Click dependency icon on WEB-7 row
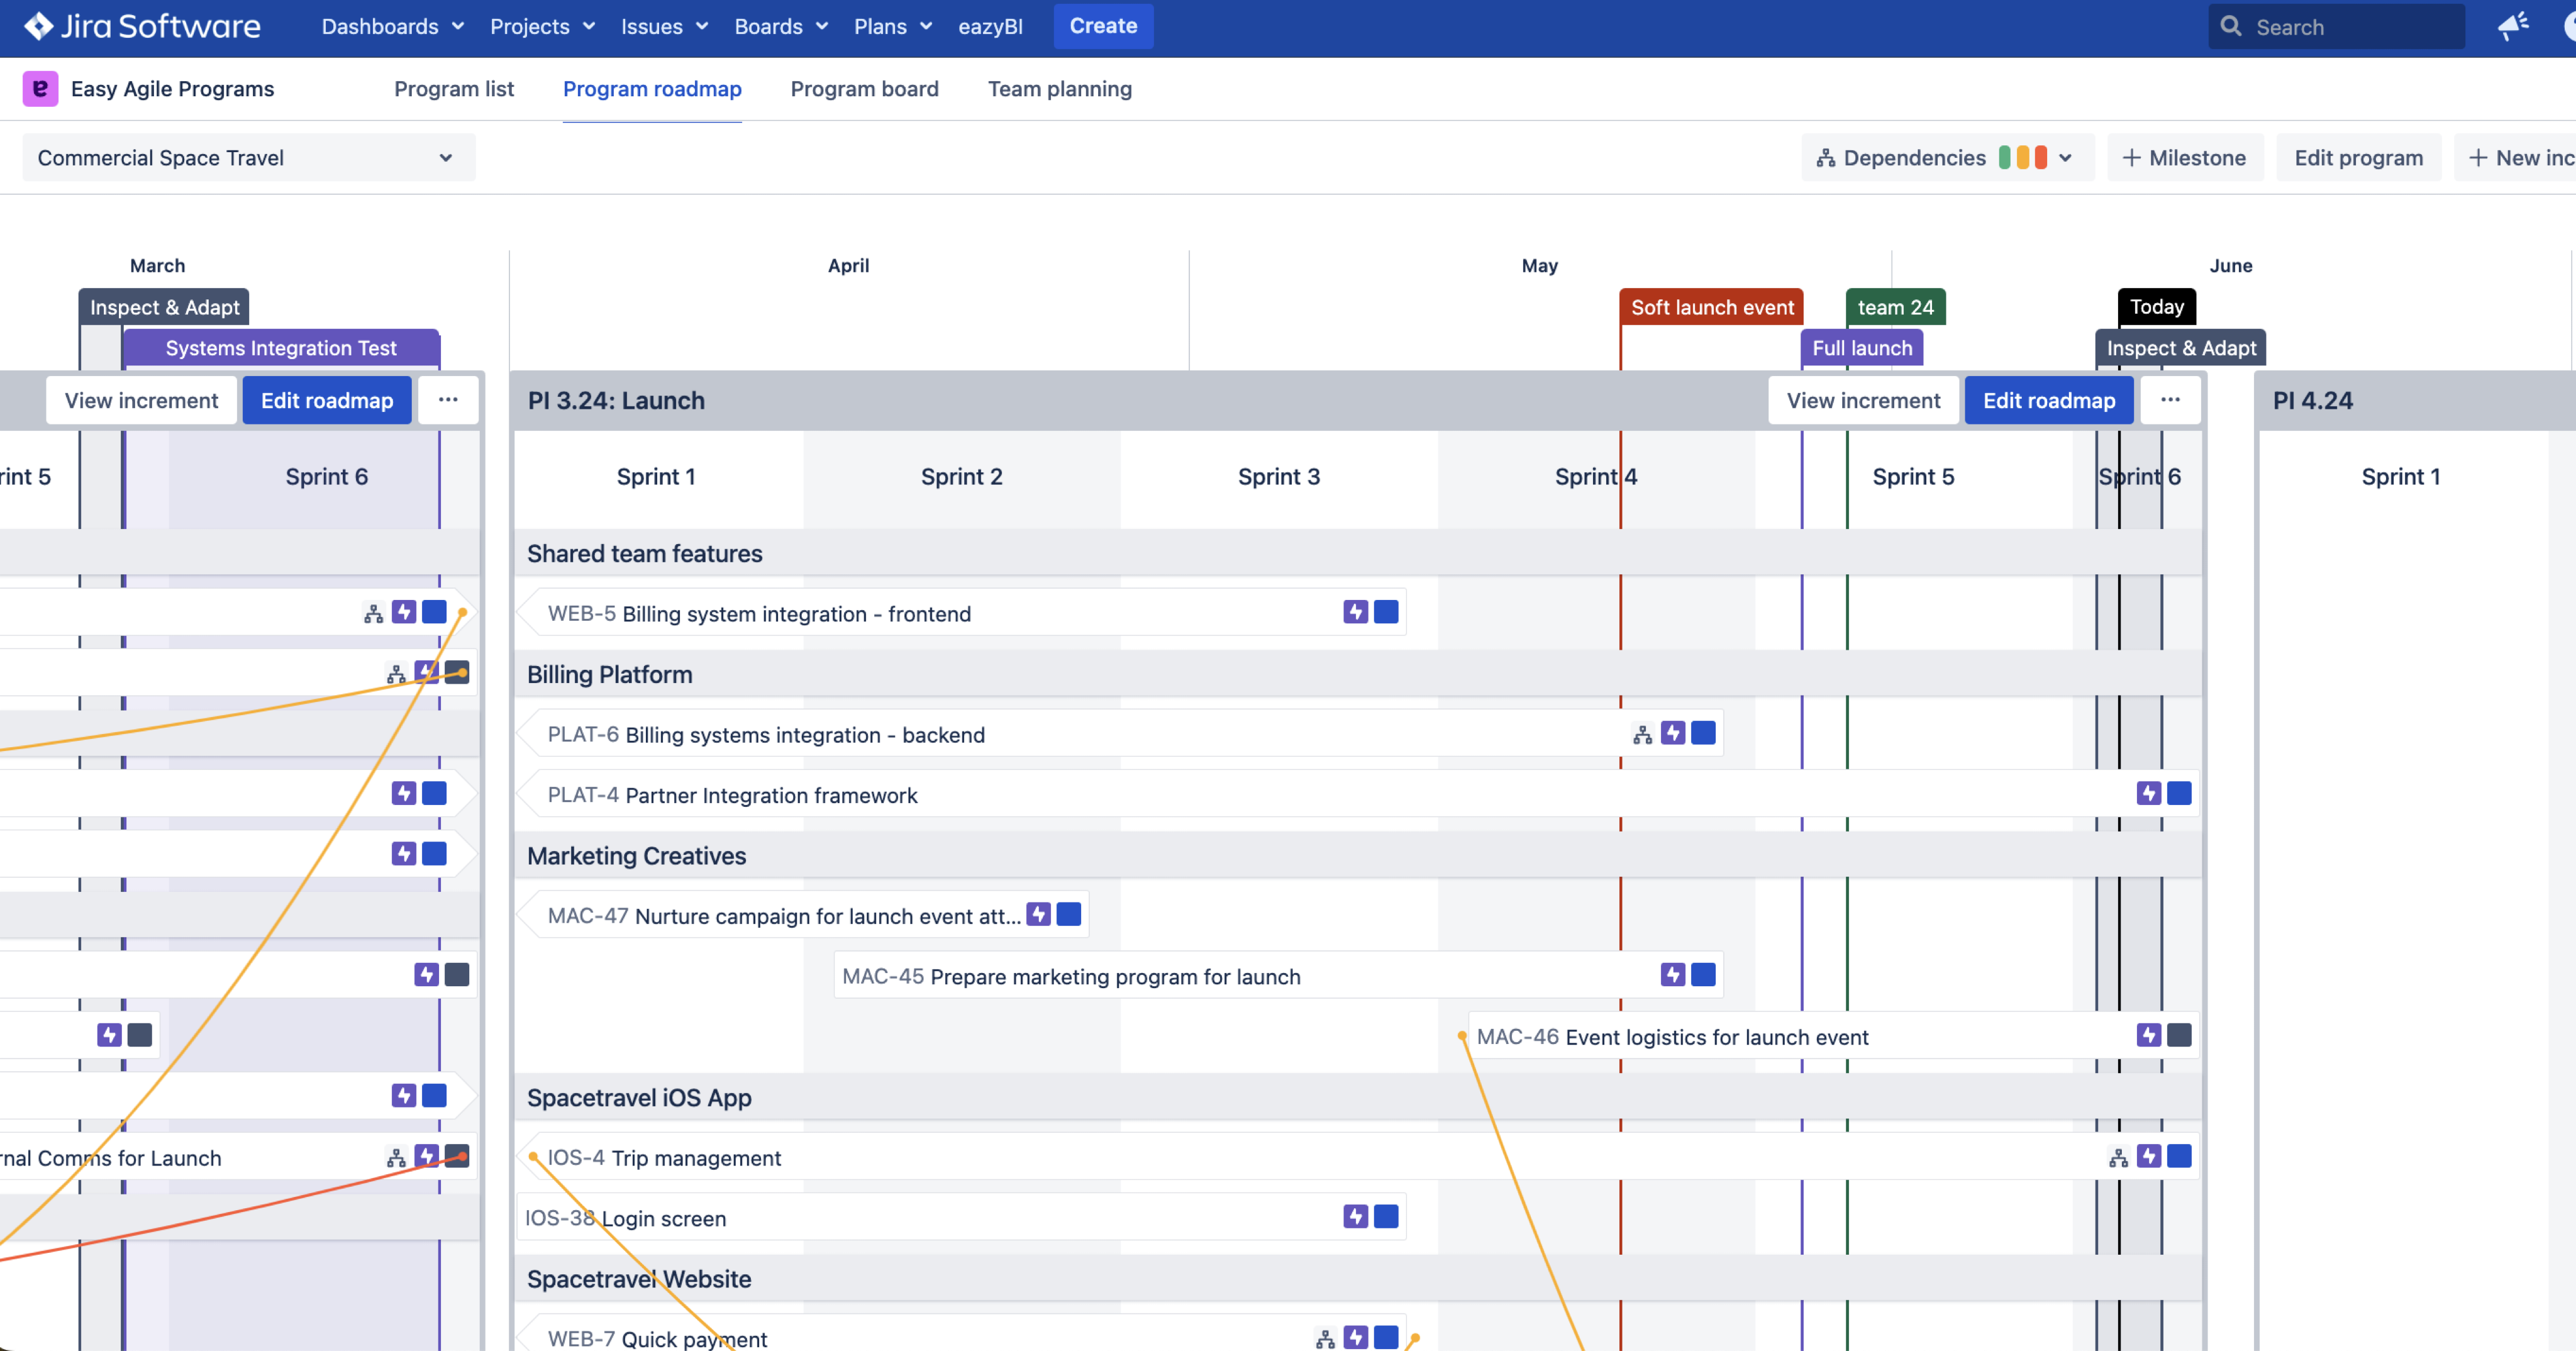Screen dimensions: 2576x1351 (x=1325, y=1339)
